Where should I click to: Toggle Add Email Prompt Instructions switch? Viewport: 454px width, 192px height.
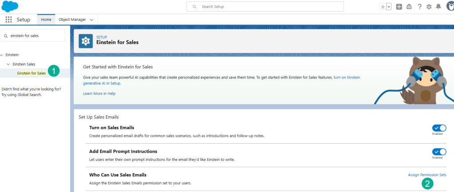coord(439,152)
